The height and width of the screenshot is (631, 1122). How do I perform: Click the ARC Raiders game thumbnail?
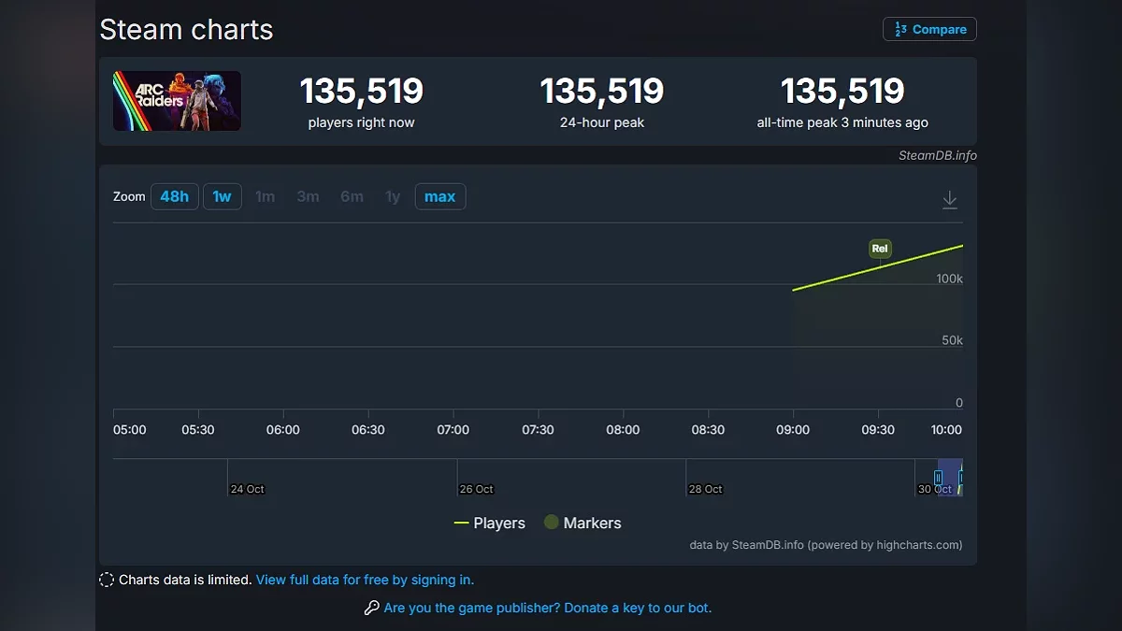[177, 101]
